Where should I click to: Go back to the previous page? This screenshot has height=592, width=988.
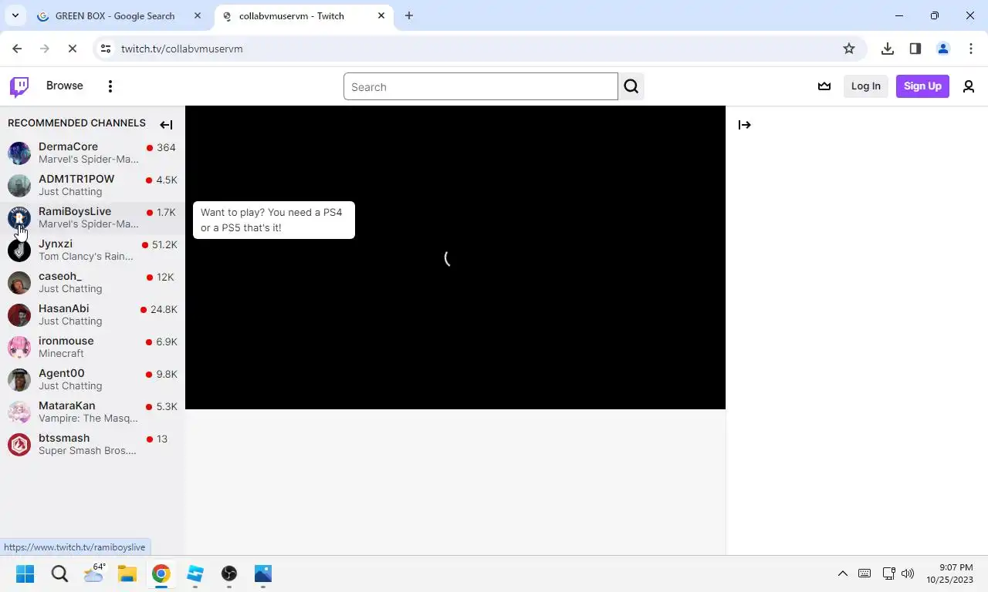click(17, 49)
